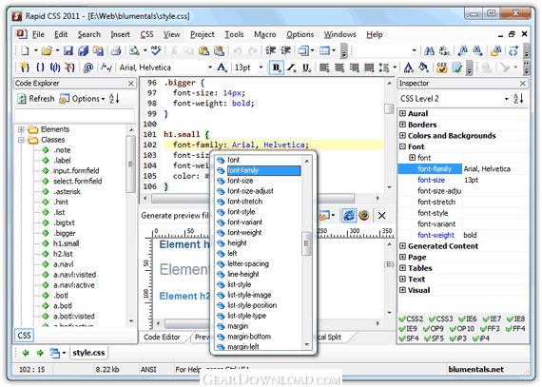Close the Inspector panel
542x387 pixels.
click(523, 84)
